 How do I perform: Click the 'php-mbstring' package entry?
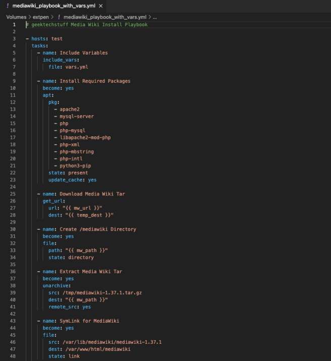[77, 152]
